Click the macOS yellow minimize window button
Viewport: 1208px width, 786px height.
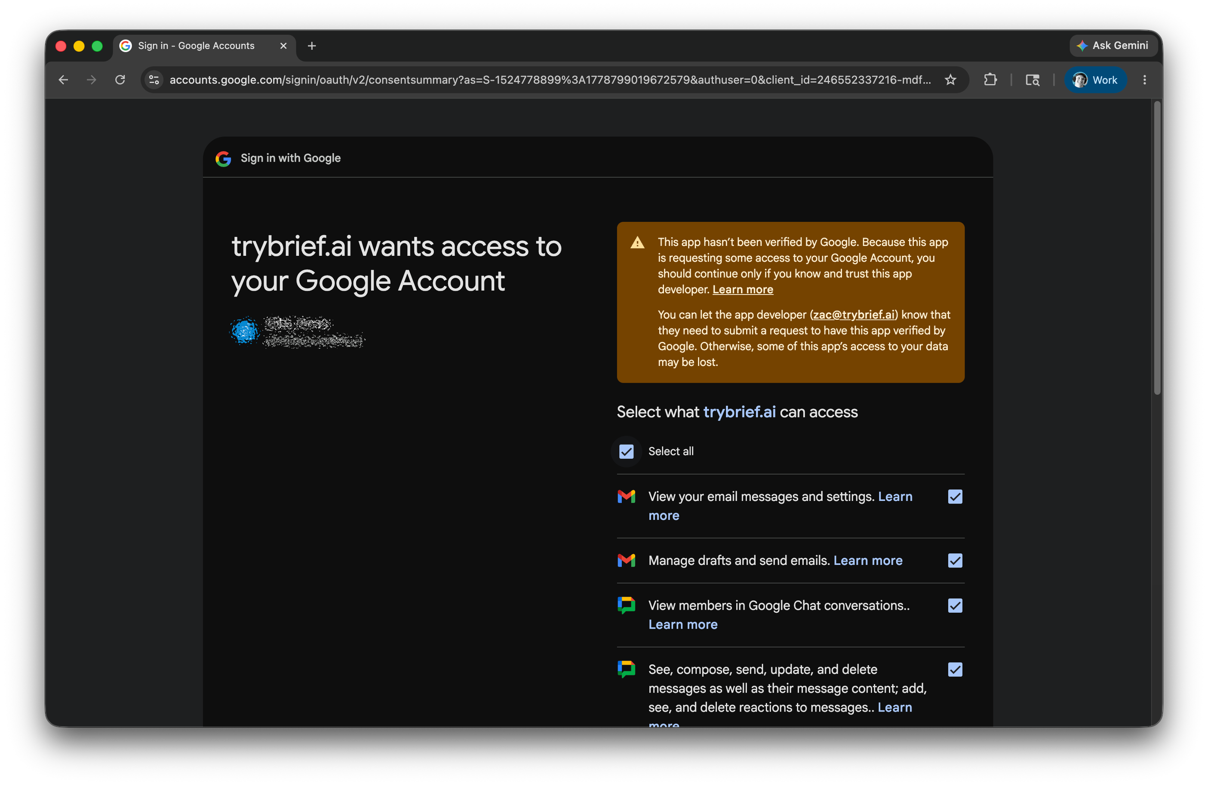tap(79, 46)
